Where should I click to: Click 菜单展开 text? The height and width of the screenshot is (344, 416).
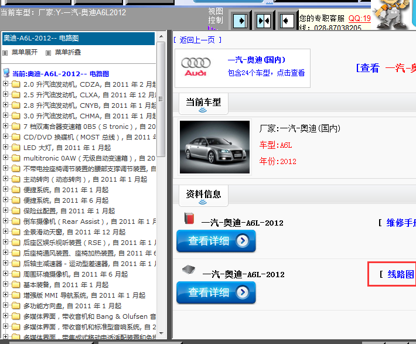25,52
